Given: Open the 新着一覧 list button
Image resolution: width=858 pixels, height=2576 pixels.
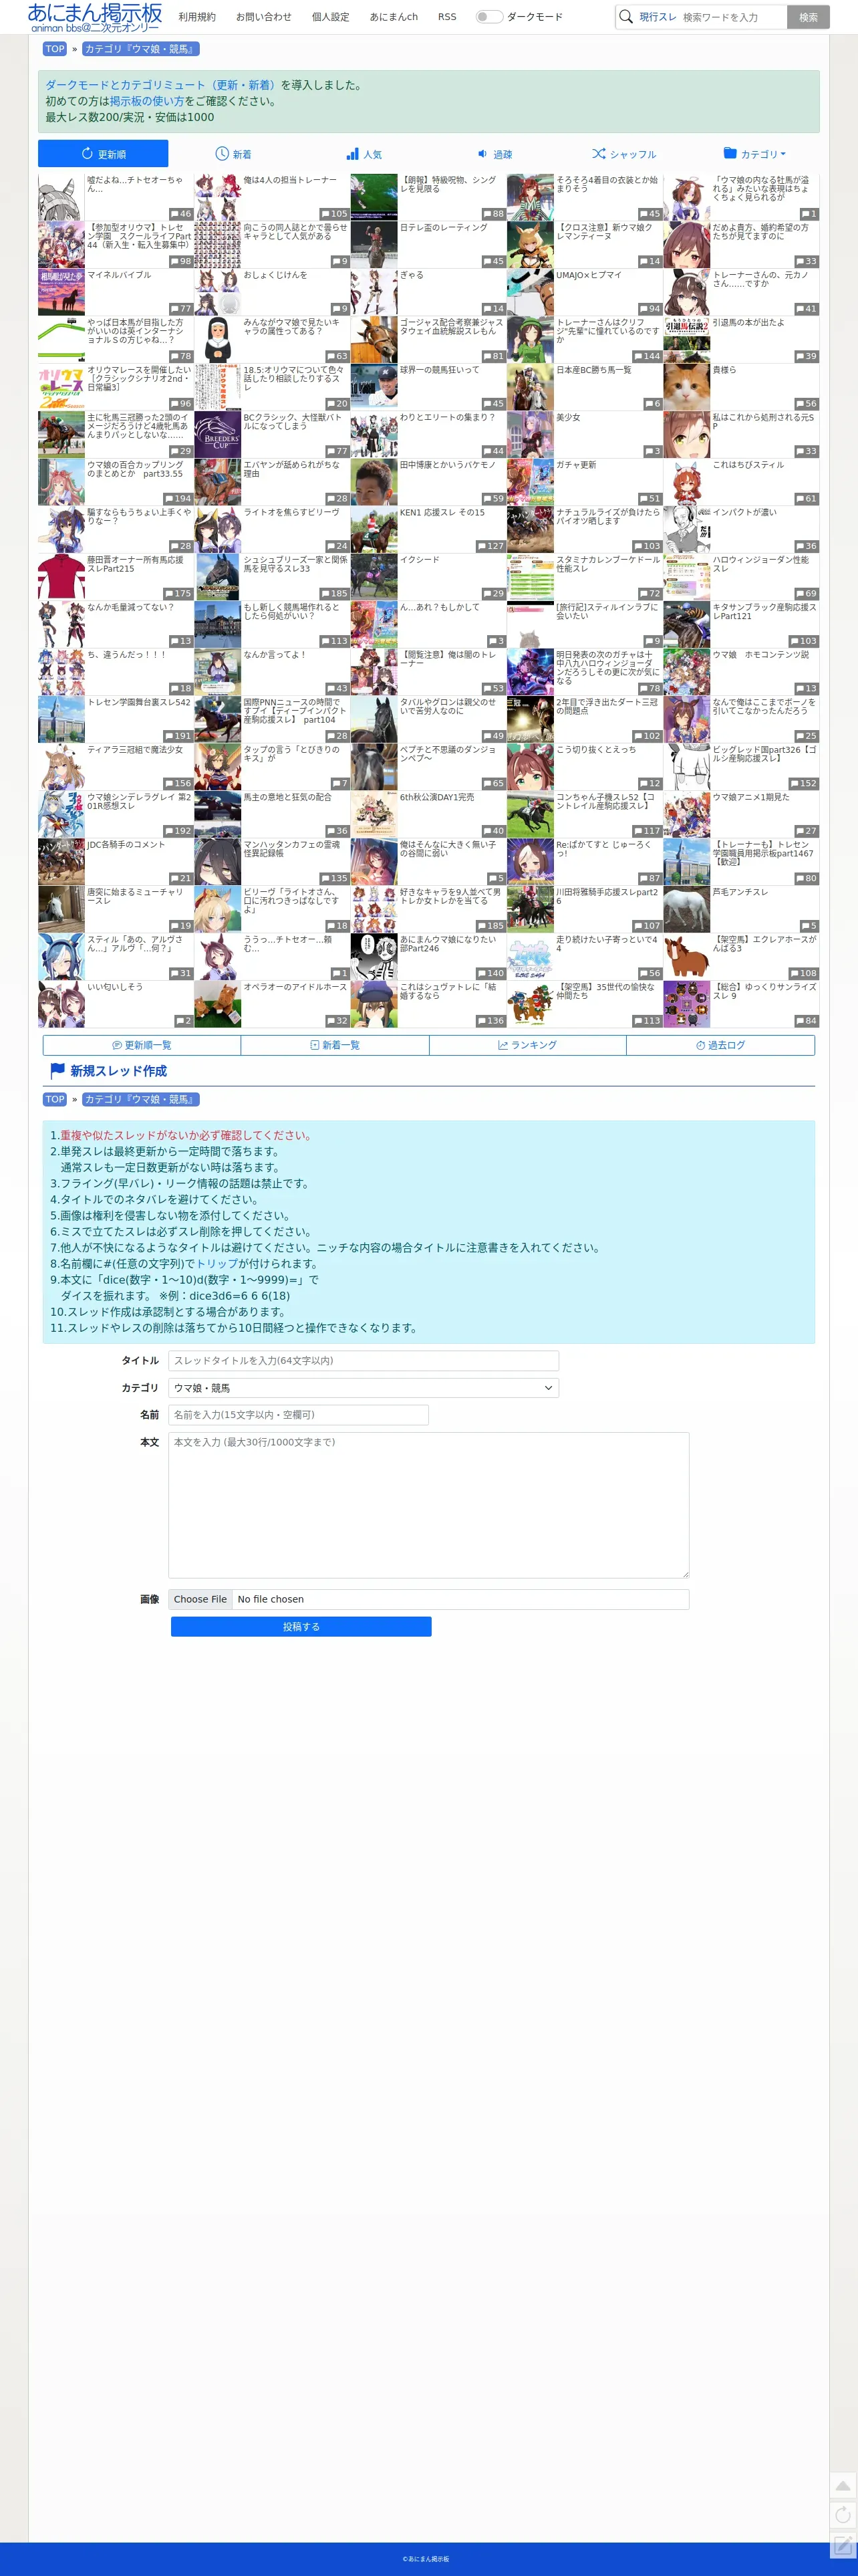Looking at the screenshot, I should (x=335, y=1045).
